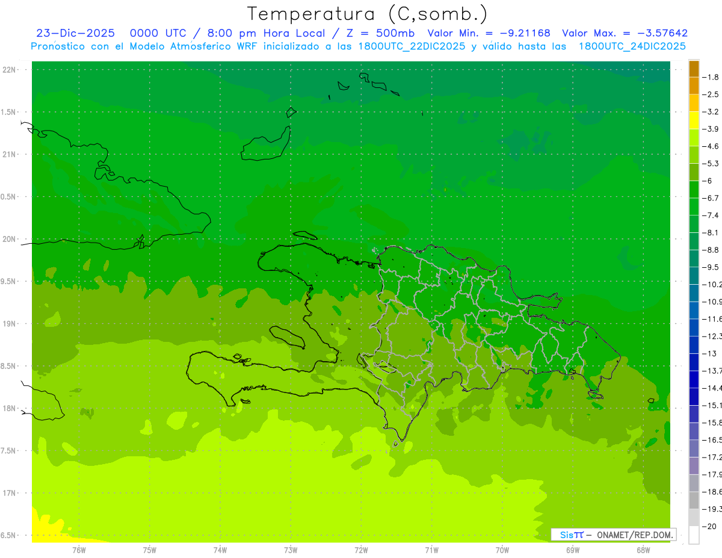Image resolution: width=722 pixels, height=558 pixels.
Task: Pick the purple swatch between -17.2 and -17.9
Action: point(694,465)
